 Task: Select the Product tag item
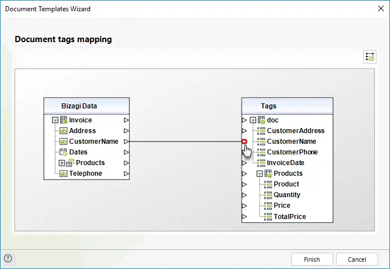(286, 184)
